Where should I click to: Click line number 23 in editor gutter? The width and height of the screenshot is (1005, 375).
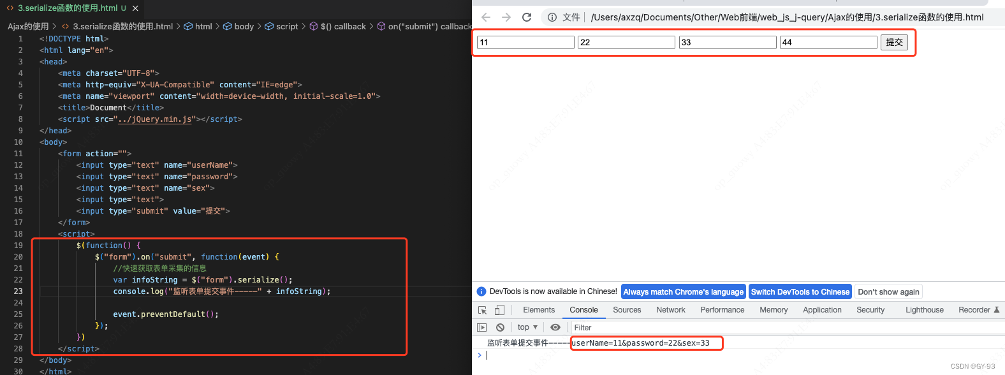(x=18, y=291)
